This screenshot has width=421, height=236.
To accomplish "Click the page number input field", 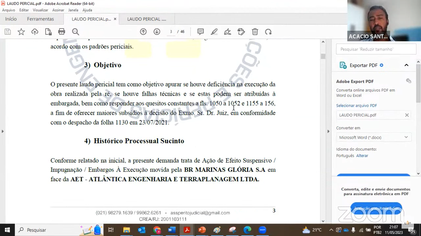I will pos(171,32).
